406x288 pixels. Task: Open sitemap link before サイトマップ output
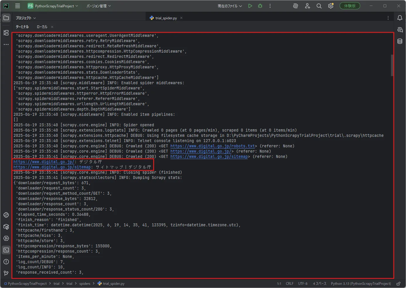(52, 167)
